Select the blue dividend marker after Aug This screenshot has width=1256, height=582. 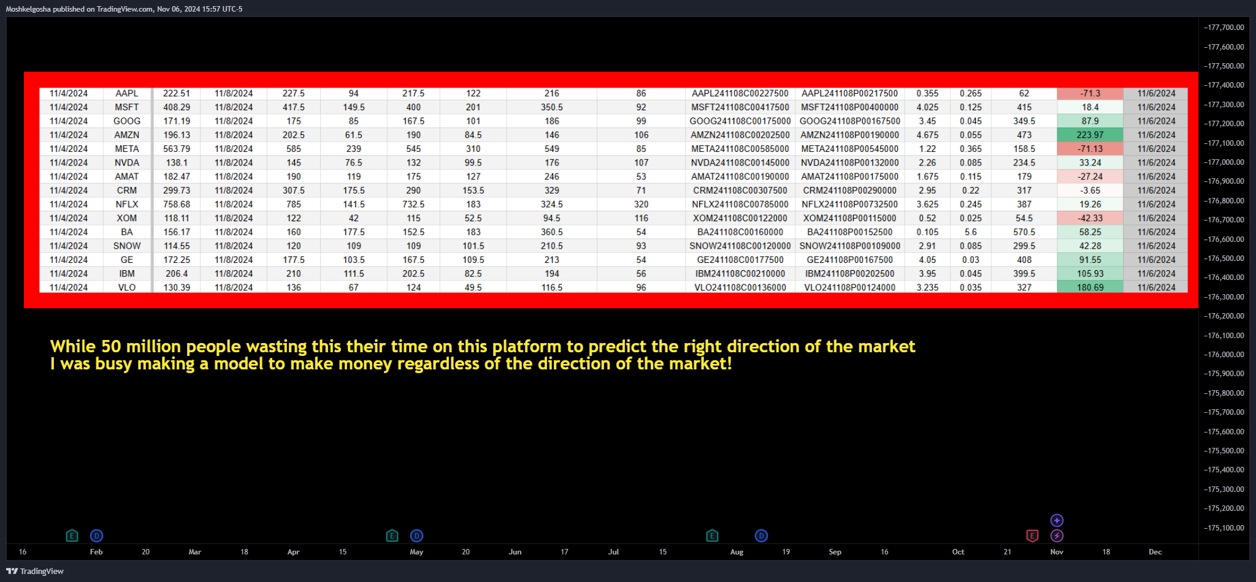(761, 535)
